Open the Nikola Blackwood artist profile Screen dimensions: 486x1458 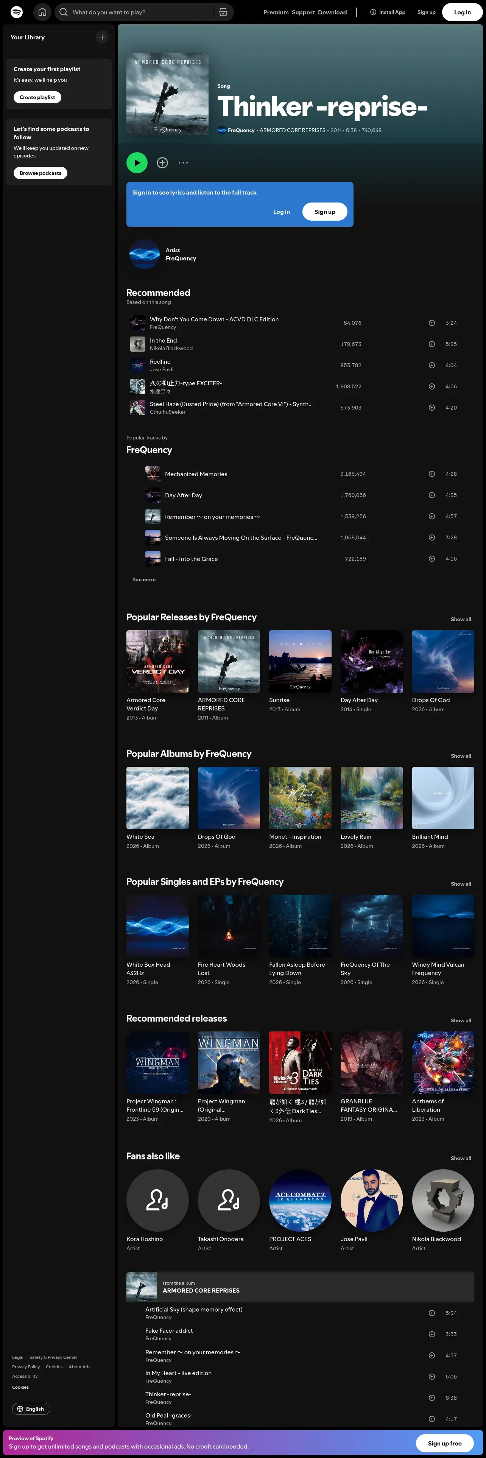[443, 1211]
